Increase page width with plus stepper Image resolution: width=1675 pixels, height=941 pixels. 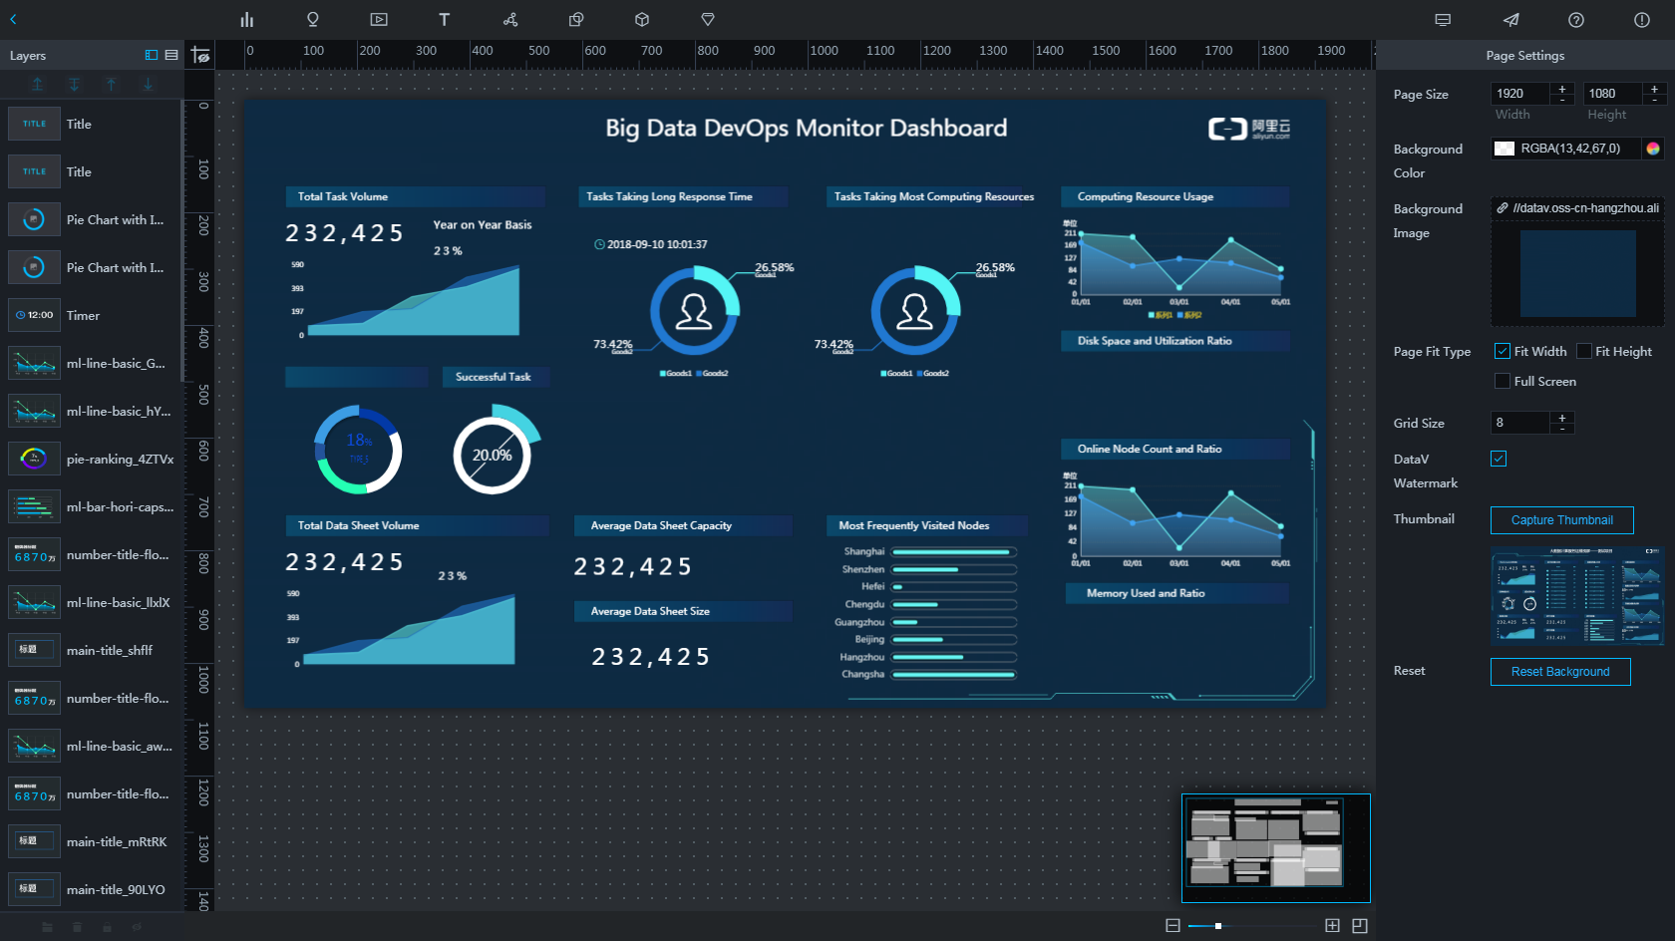(x=1562, y=89)
